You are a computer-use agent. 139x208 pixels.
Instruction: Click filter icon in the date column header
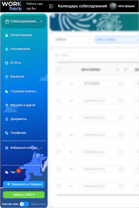[125, 69]
